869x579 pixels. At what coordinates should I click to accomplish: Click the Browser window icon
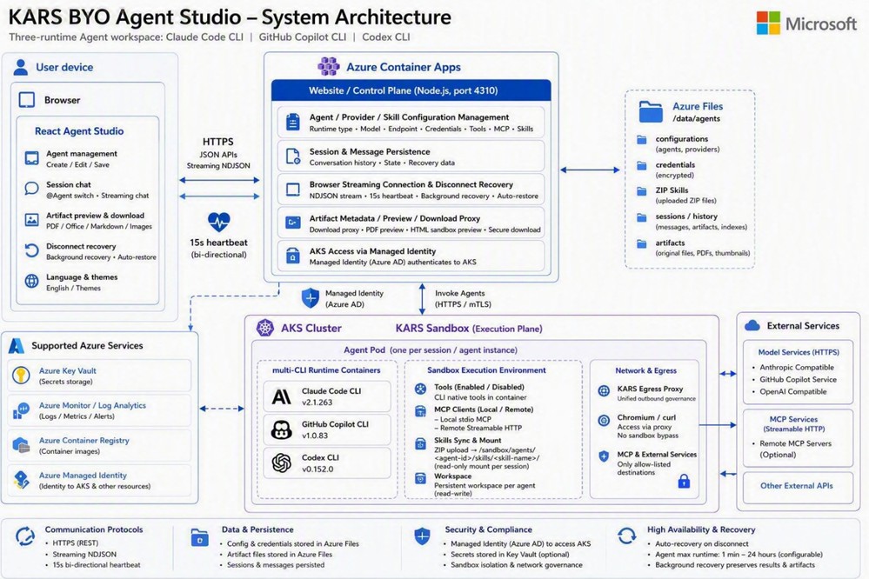(x=27, y=100)
